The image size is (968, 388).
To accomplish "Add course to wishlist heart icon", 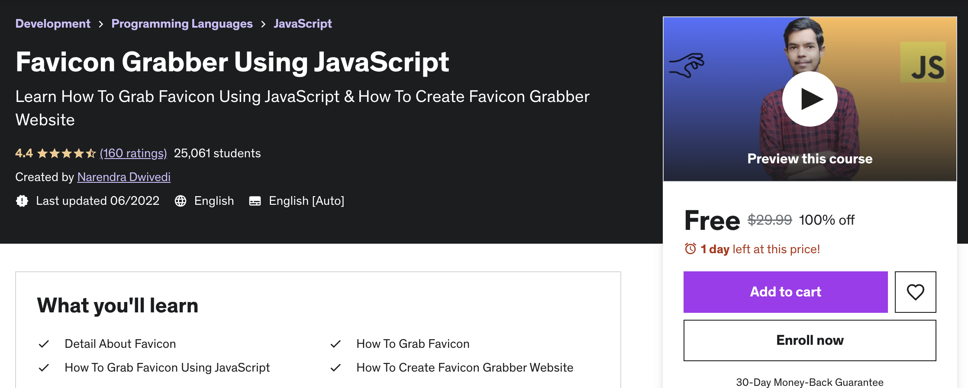I will click(915, 292).
